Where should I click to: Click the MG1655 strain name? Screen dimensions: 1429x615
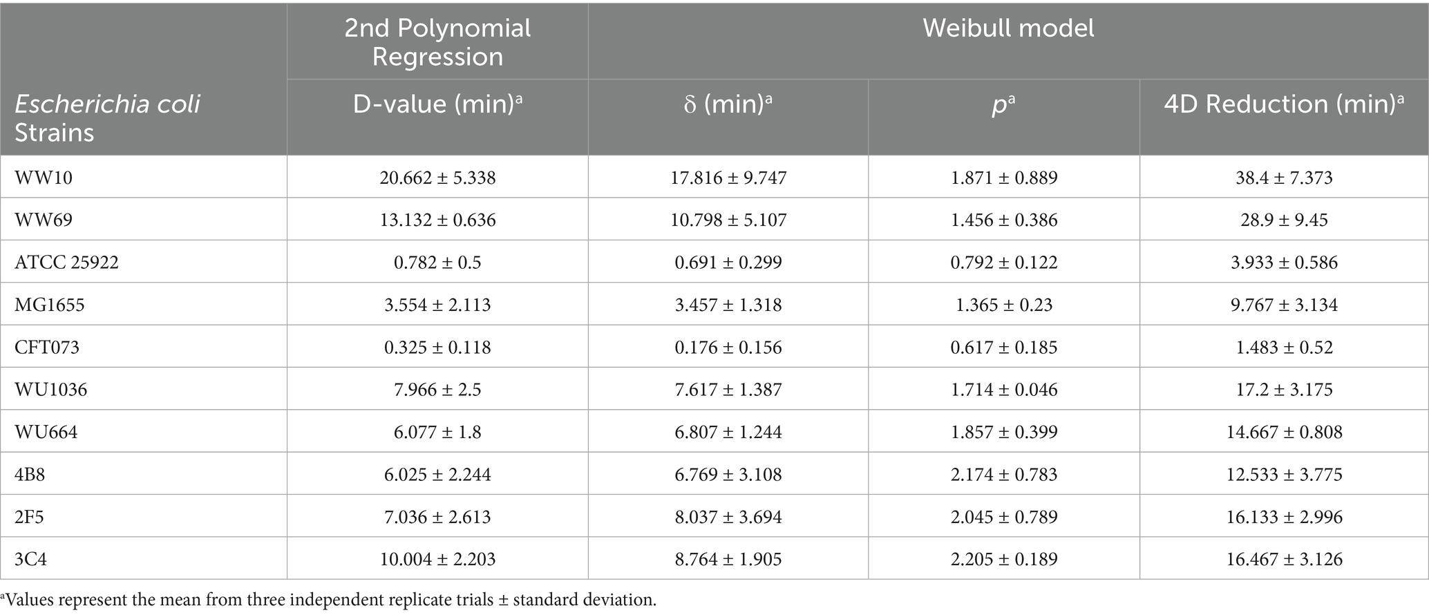49,305
